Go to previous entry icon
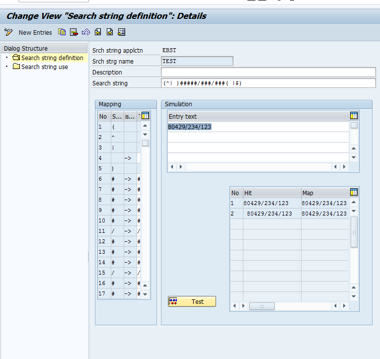380x359 pixels. click(x=98, y=32)
